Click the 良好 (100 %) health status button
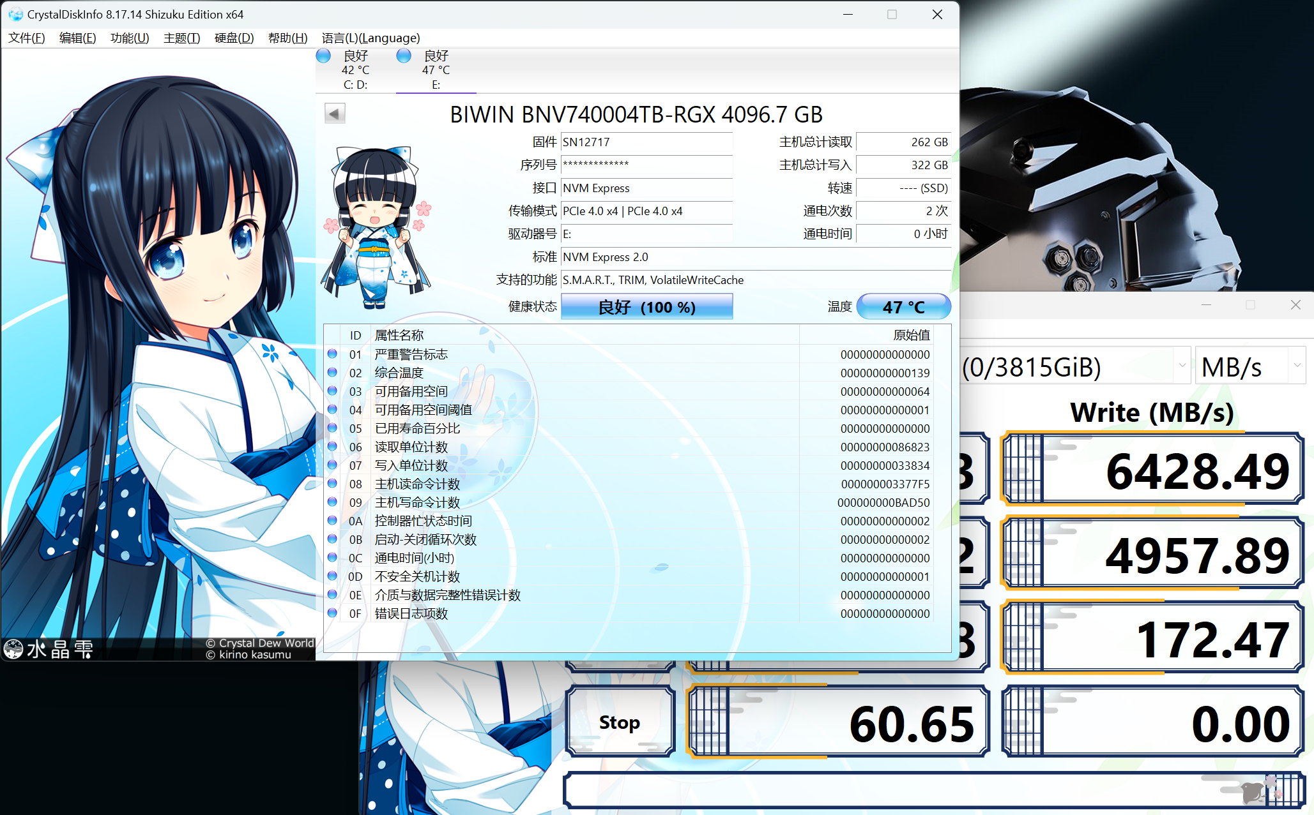The width and height of the screenshot is (1314, 815). pyautogui.click(x=646, y=307)
